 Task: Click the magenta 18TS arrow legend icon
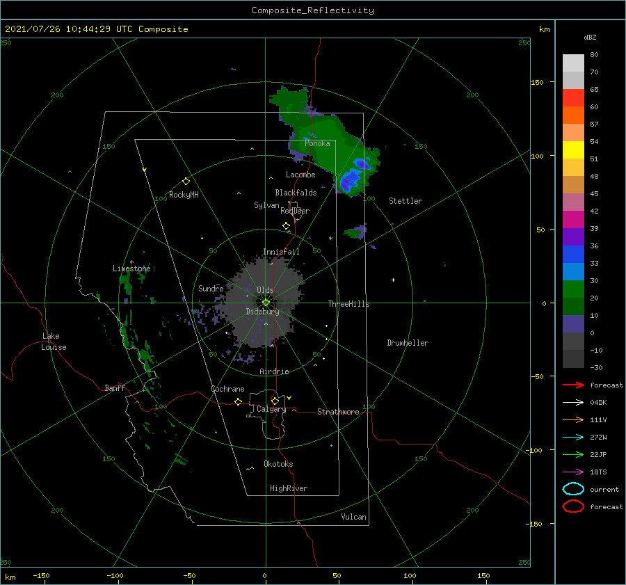(573, 472)
